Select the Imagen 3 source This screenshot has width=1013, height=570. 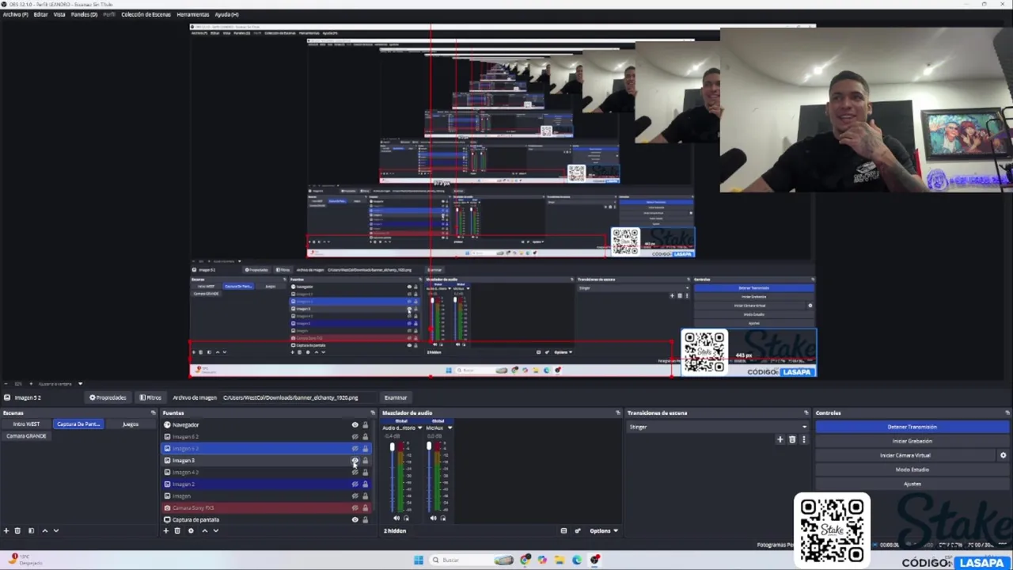265,461
